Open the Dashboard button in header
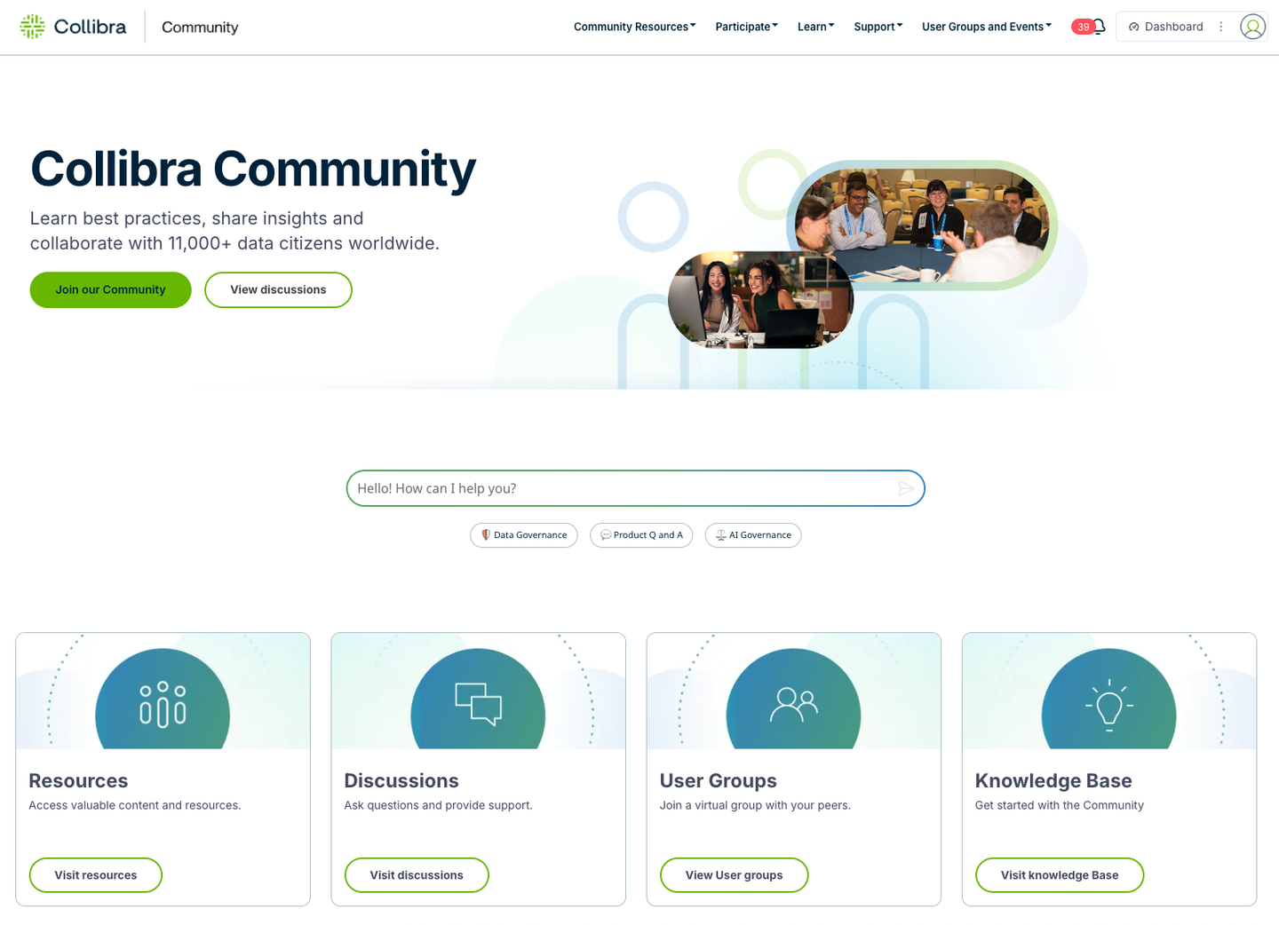This screenshot has height=925, width=1279. point(1165,27)
